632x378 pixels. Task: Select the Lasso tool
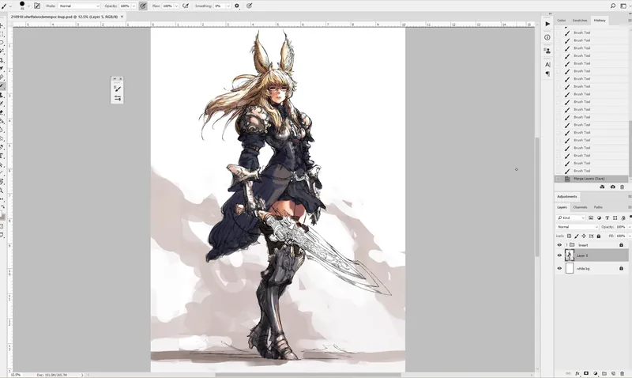(2, 43)
